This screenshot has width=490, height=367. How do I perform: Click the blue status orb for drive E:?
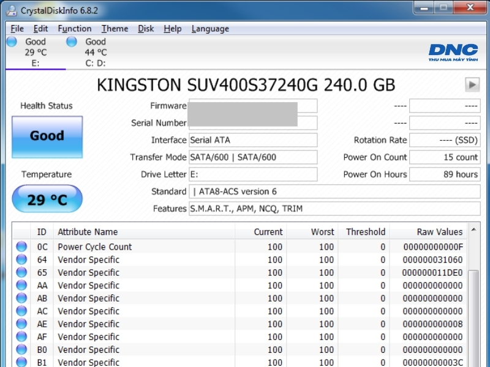[12, 42]
